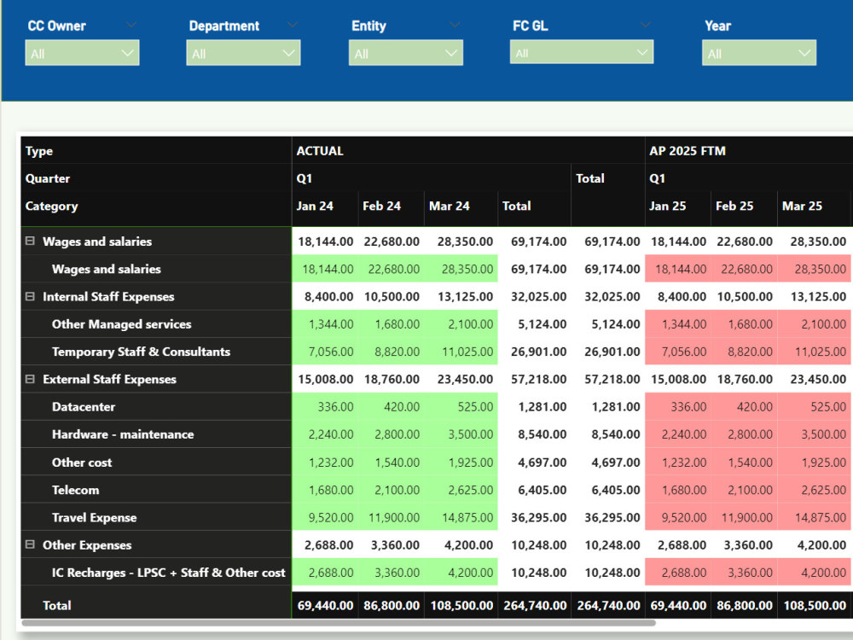Collapse the External Staff Expenses group
Viewport: 853px width, 640px height.
[x=30, y=379]
